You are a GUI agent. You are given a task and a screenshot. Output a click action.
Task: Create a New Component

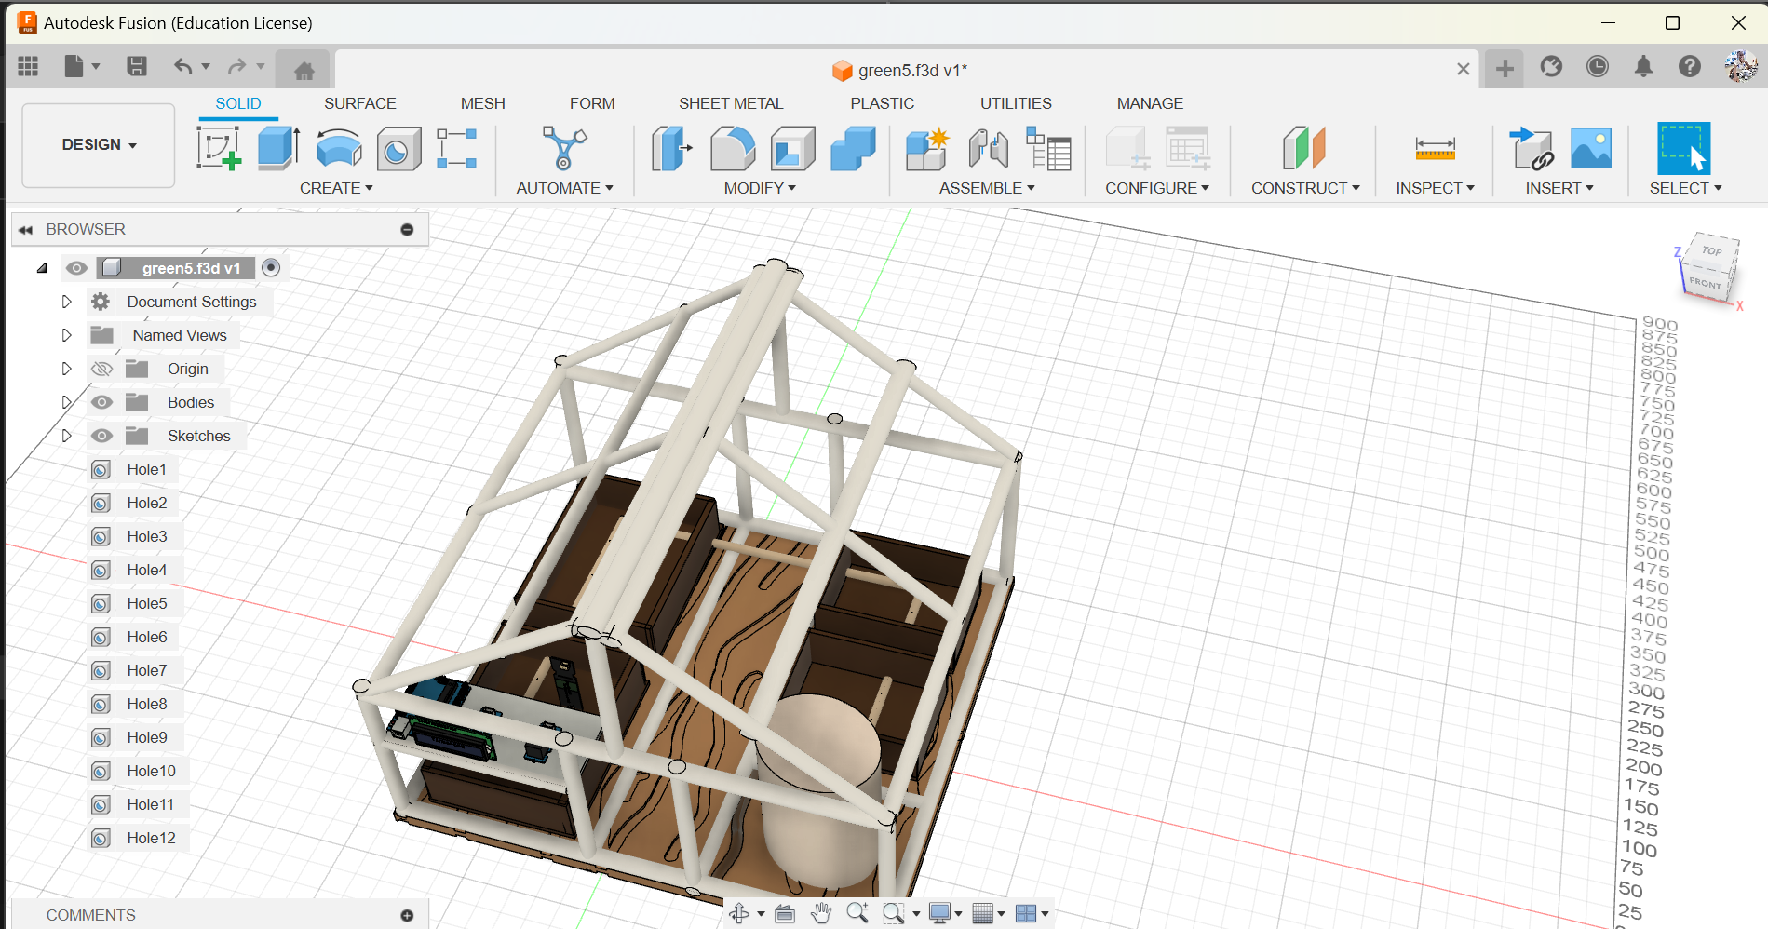927,148
